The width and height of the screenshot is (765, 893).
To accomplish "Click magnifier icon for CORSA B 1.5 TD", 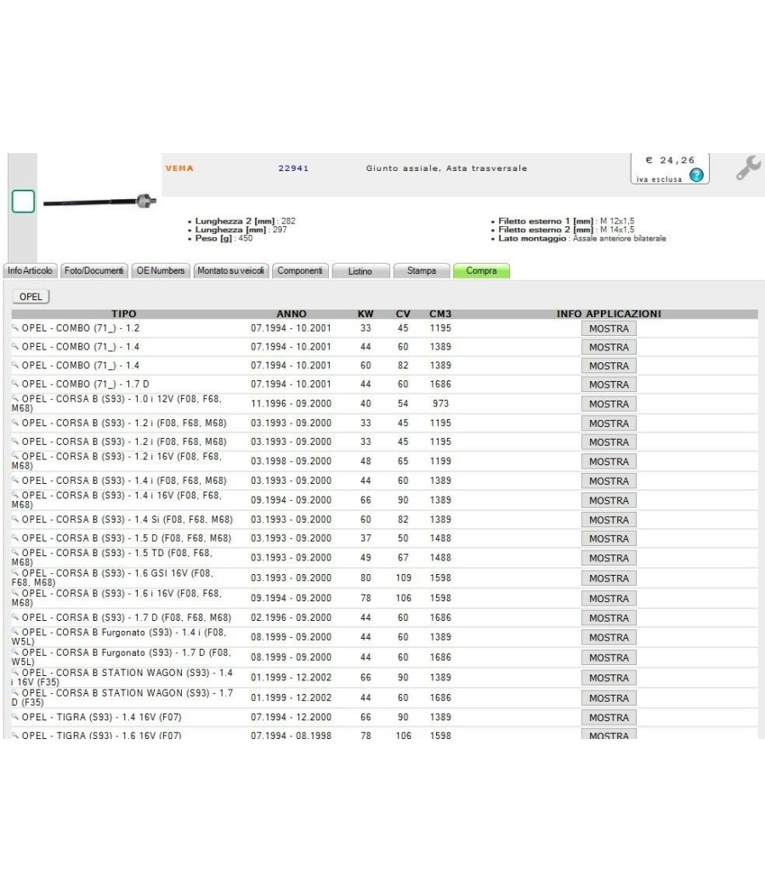I will click(x=15, y=553).
